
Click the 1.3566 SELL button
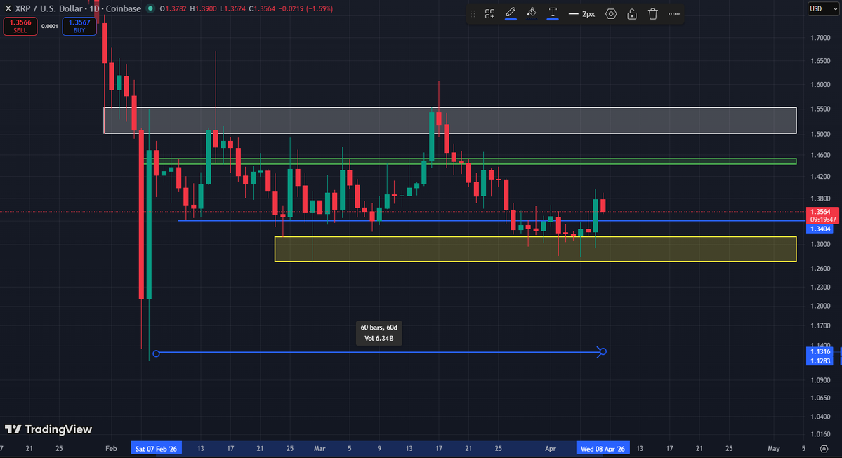pos(20,26)
